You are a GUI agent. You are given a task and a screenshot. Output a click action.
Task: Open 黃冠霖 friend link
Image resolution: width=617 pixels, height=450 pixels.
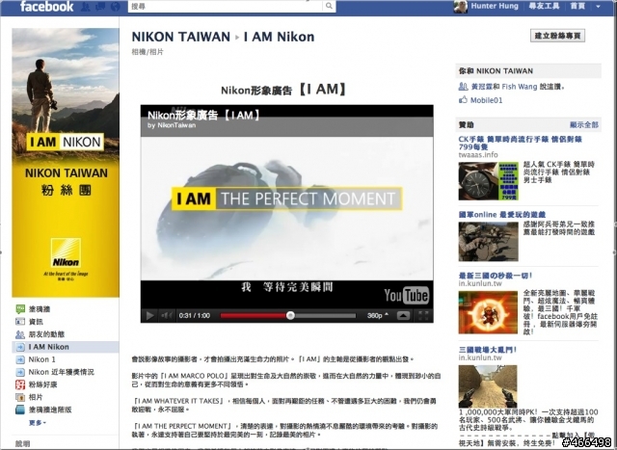pyautogui.click(x=482, y=87)
